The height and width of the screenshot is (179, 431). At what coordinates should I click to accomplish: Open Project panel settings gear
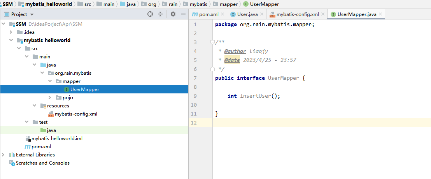coord(173,14)
